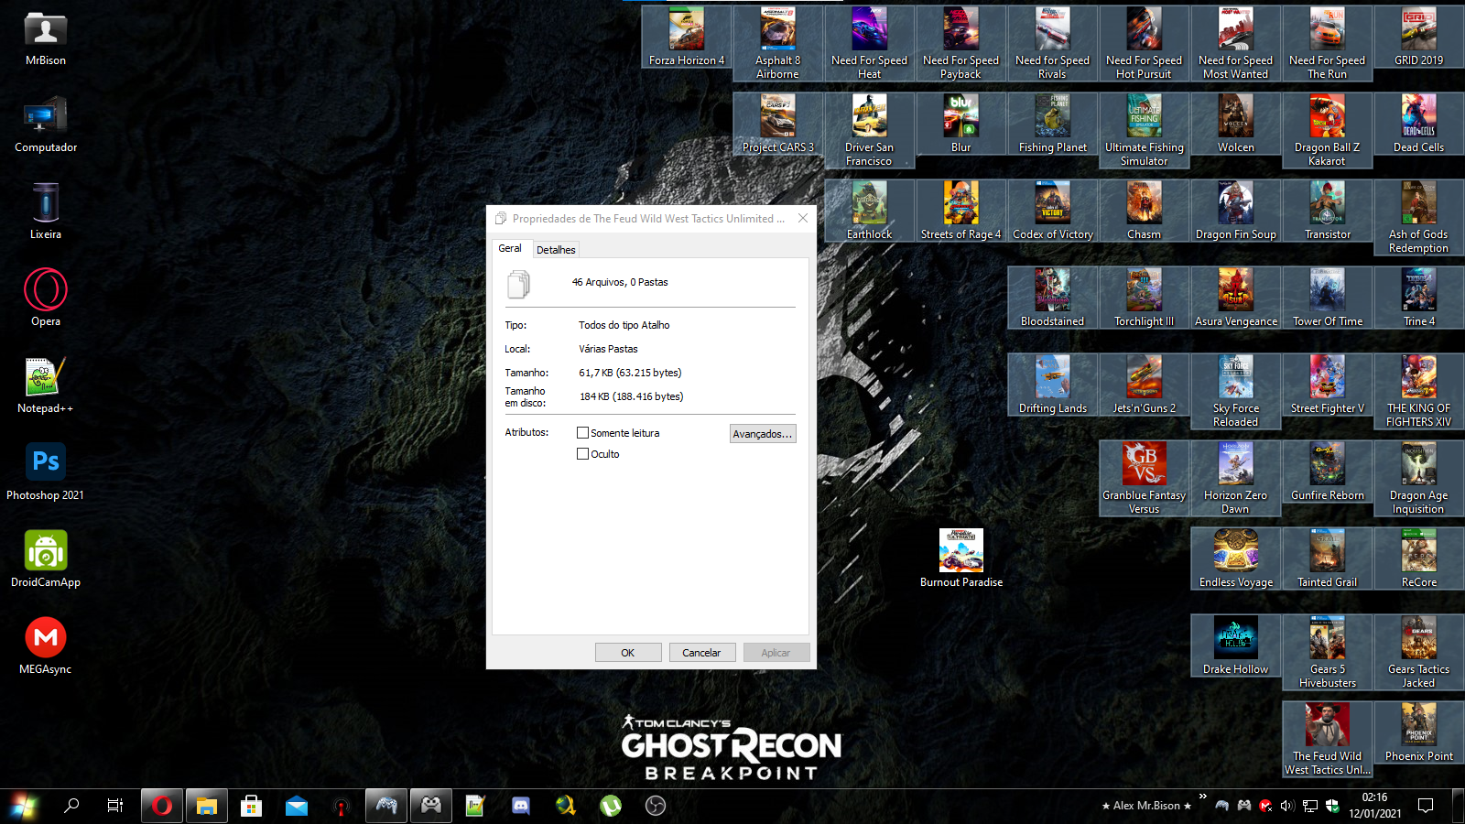
Task: Select the Codex of Victory icon
Action: pos(1052,211)
